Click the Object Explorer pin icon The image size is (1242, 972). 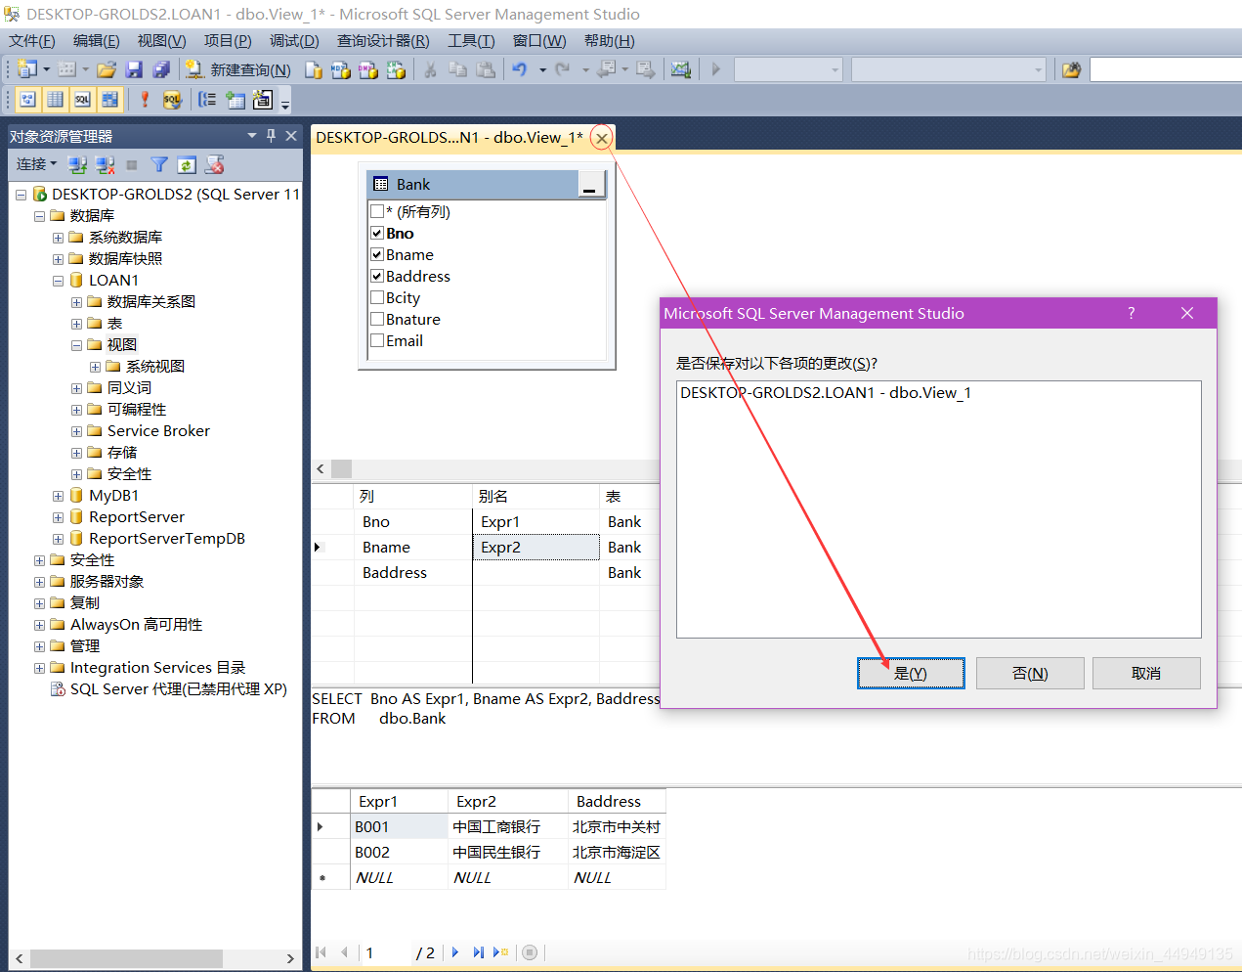point(271,135)
